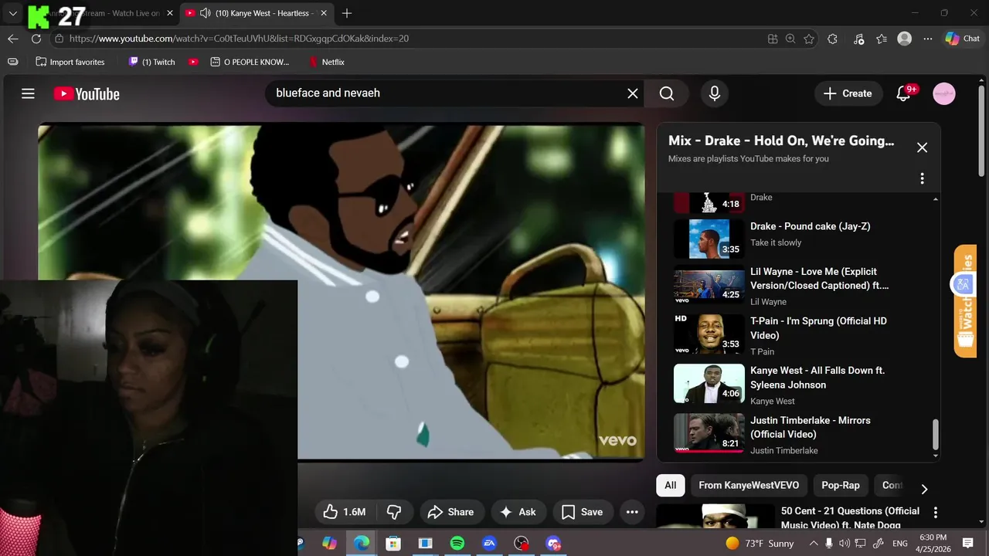Open more actions ellipsis below video

pos(632,512)
